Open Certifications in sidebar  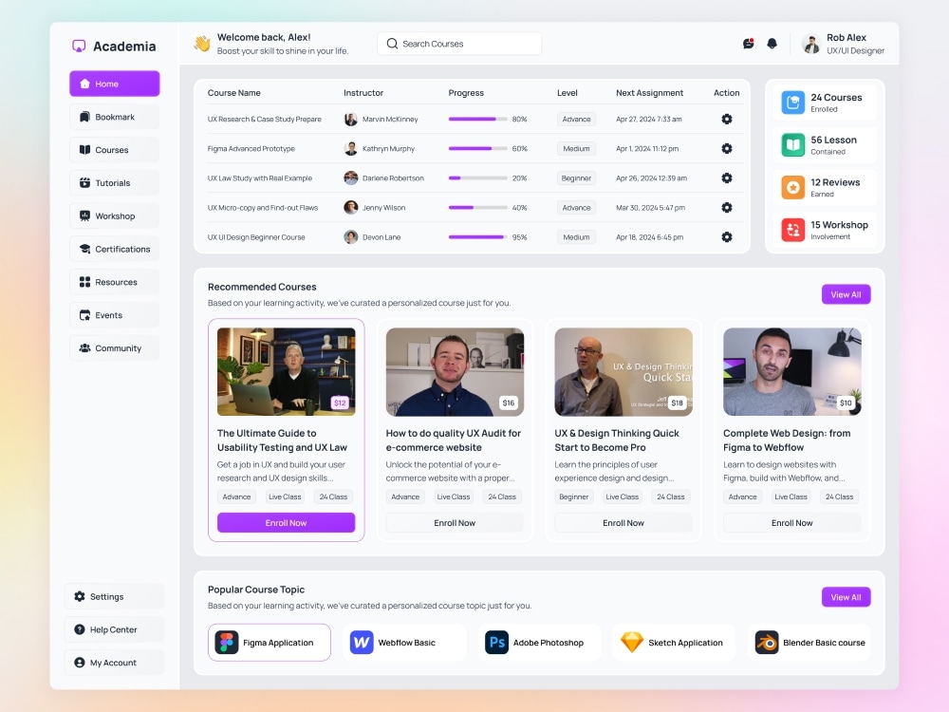(x=115, y=249)
